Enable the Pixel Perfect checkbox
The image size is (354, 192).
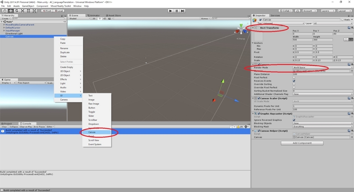(x=294, y=77)
